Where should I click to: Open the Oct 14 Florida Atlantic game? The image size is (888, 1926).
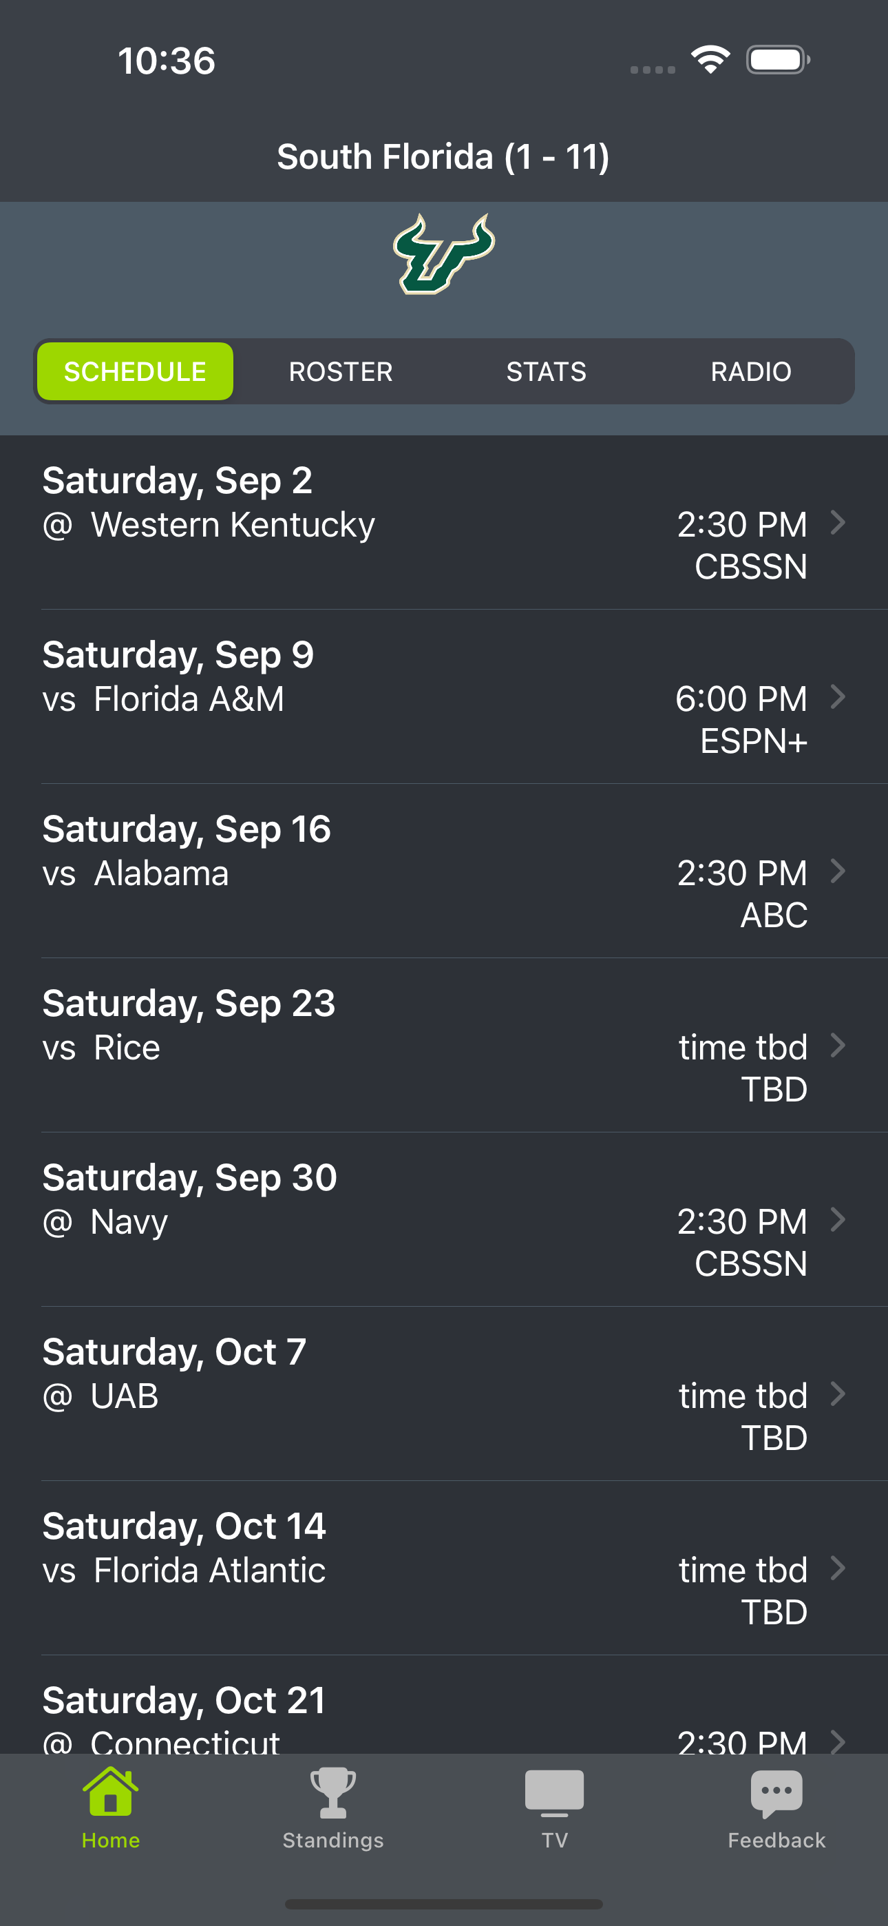point(444,1568)
